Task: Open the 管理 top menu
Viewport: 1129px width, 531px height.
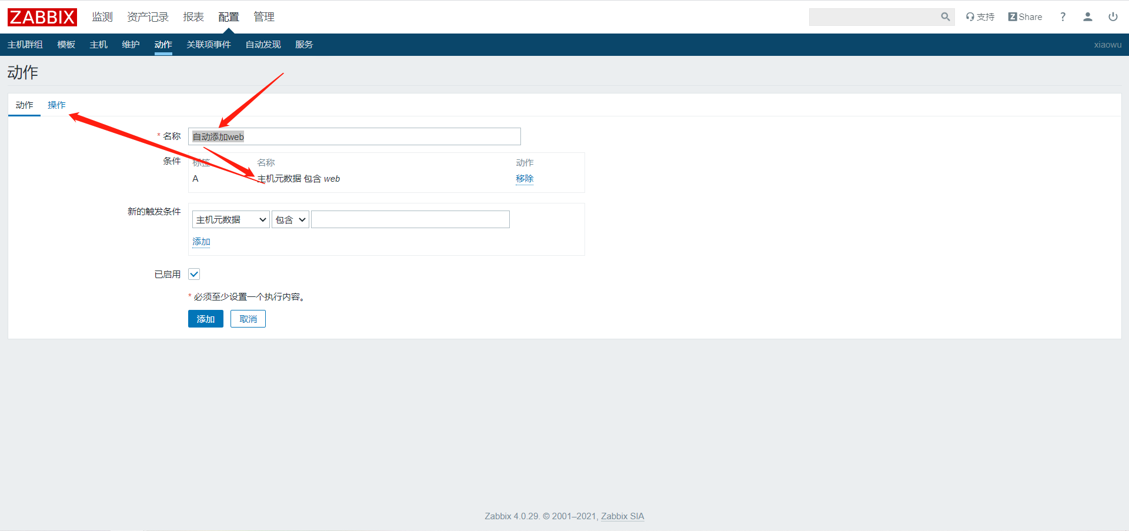Action: click(264, 17)
